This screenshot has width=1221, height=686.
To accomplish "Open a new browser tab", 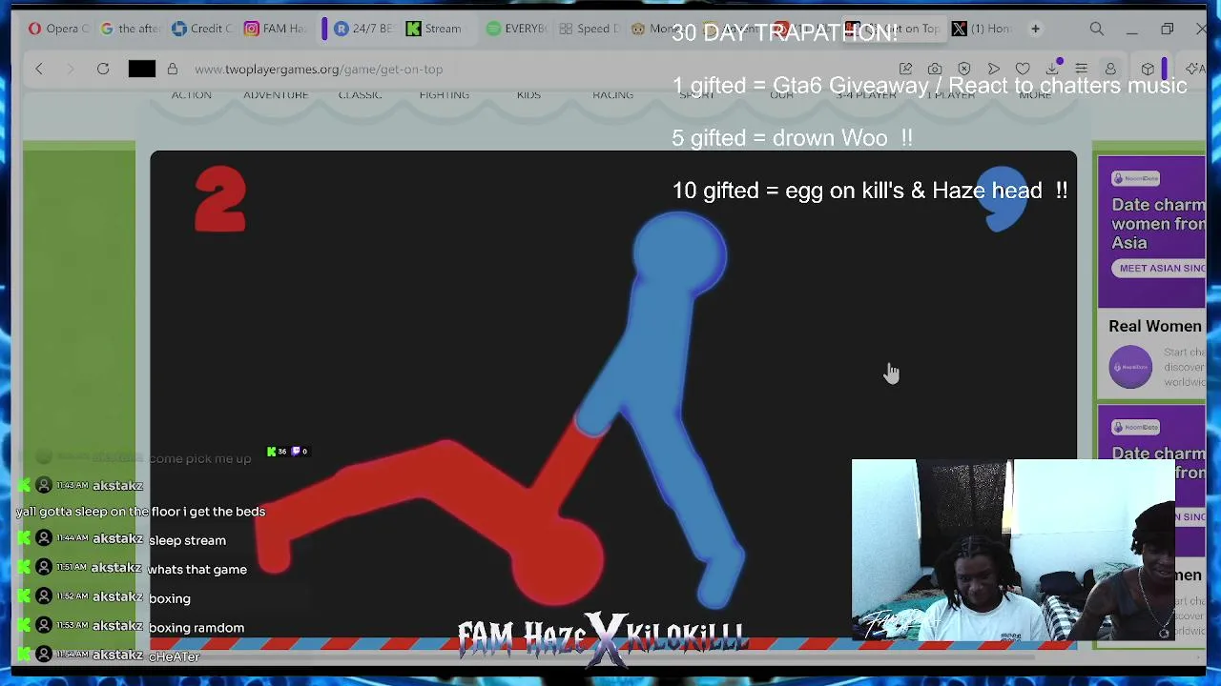I will tap(1035, 29).
